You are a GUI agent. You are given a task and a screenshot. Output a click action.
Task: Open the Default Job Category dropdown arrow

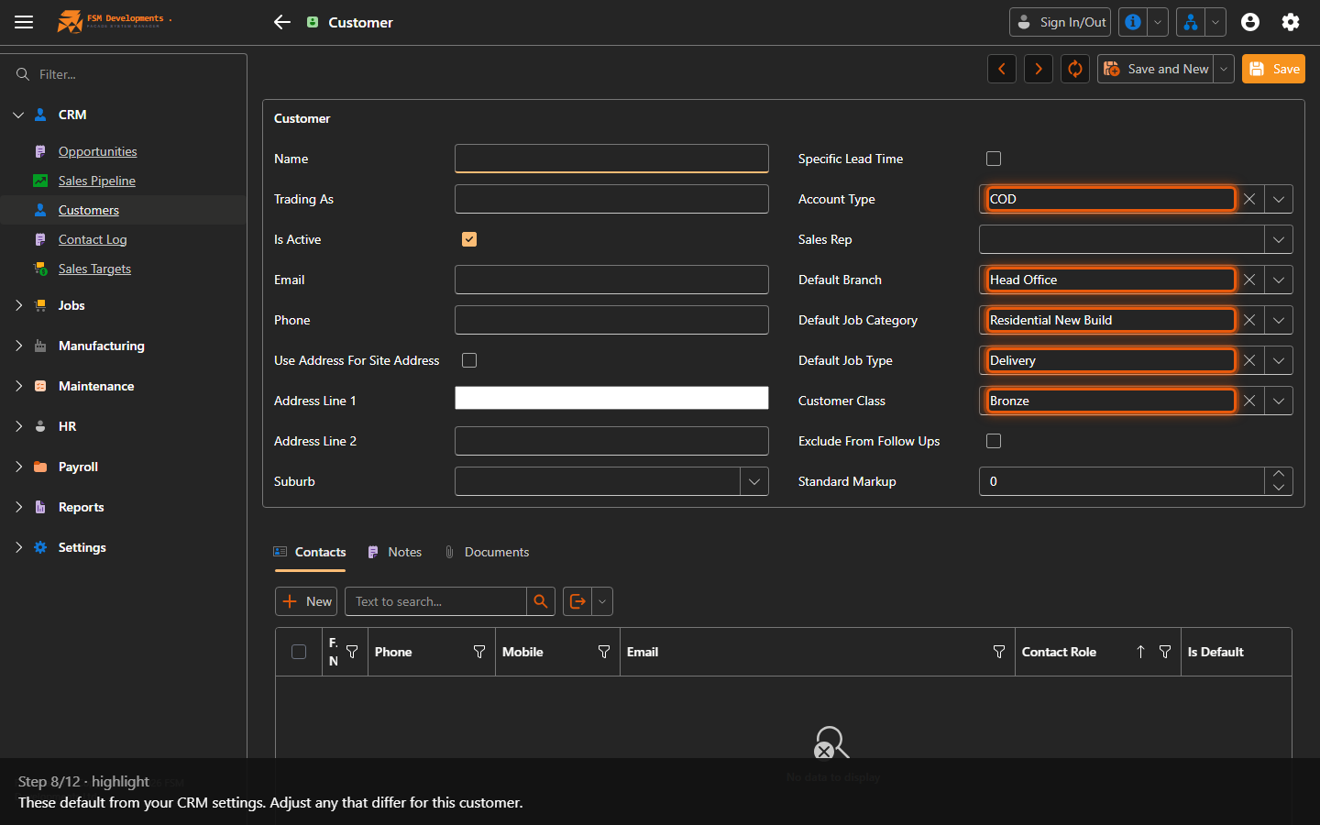pyautogui.click(x=1279, y=320)
